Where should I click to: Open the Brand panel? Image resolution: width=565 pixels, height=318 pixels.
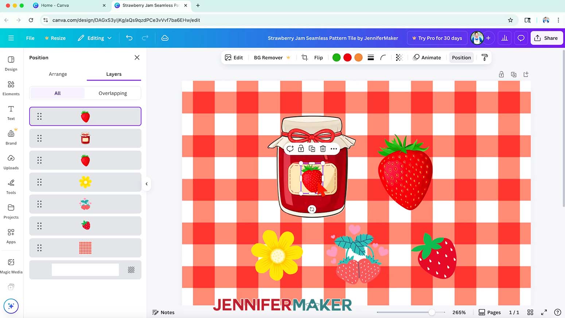[11, 137]
